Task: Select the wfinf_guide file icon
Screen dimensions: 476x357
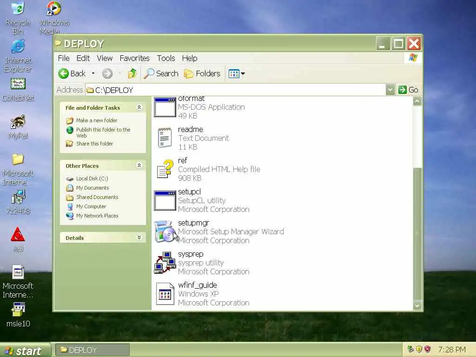Action: tap(165, 294)
